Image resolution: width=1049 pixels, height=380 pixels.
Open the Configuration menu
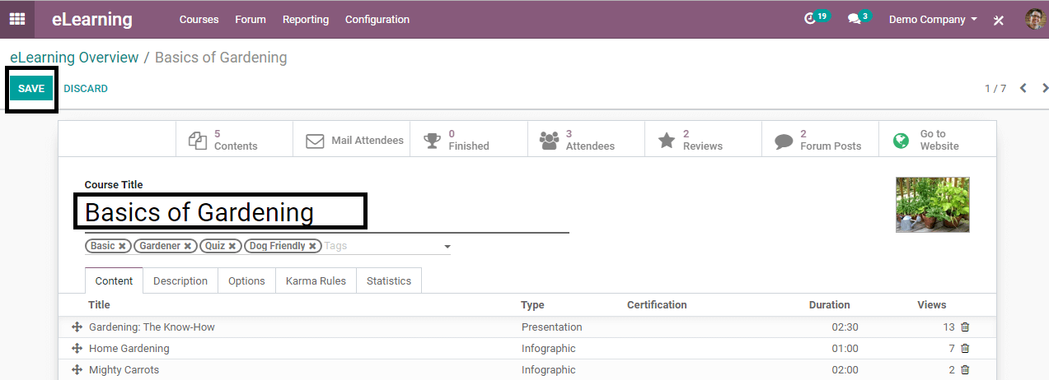[x=377, y=19]
